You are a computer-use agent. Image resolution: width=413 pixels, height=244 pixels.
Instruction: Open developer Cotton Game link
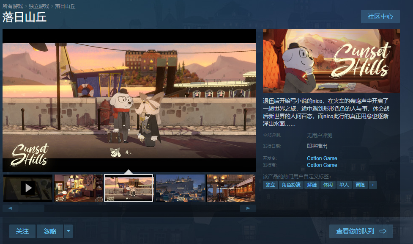(322, 158)
